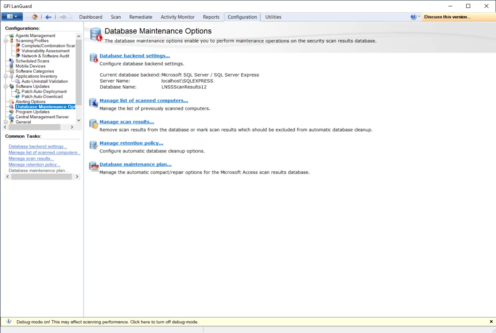Go back using the blue arrow
Viewport: 496px width, 333px height.
point(48,17)
